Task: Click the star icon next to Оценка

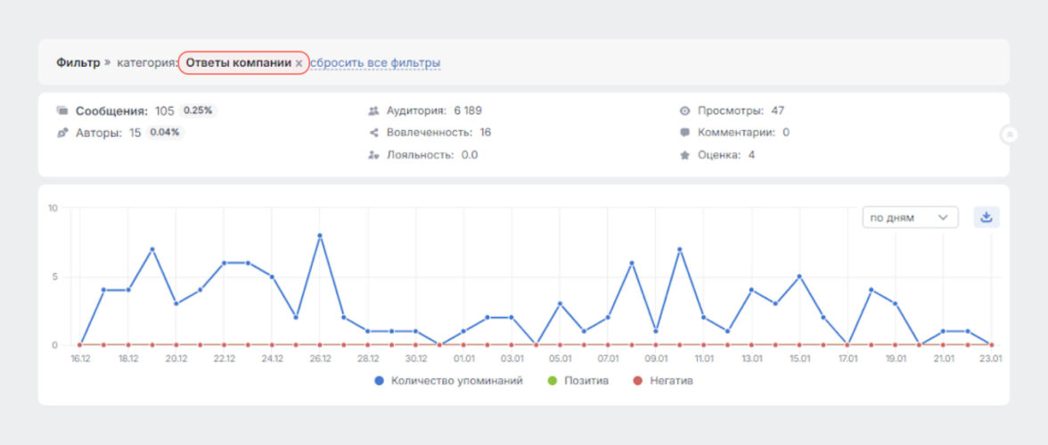Action: (684, 155)
